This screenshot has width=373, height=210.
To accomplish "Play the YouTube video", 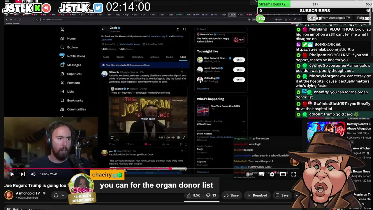I will point(12,174).
